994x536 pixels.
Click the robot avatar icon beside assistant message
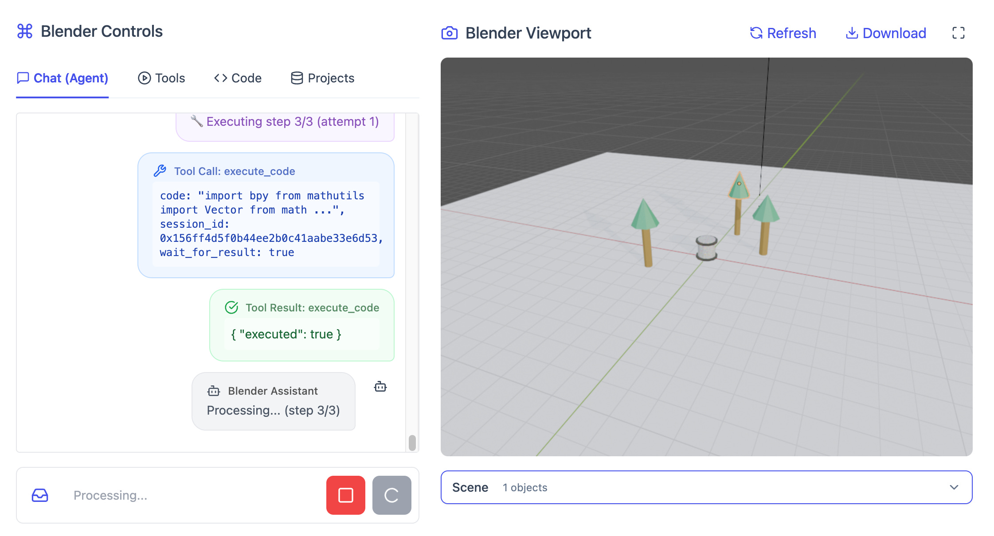click(380, 387)
